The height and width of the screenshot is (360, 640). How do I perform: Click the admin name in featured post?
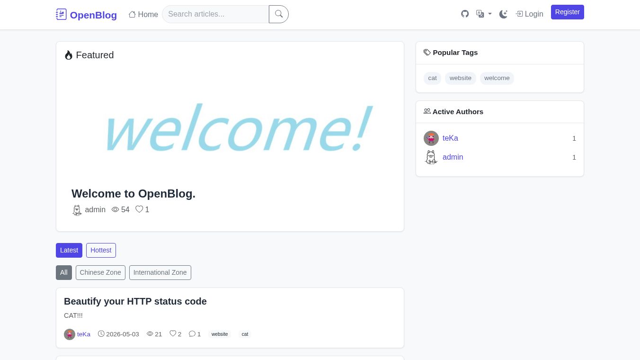tap(95, 210)
